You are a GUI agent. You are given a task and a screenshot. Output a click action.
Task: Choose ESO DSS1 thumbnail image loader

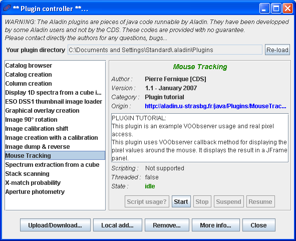coord(55,102)
